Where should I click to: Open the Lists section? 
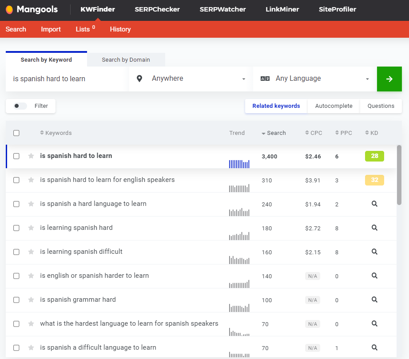pyautogui.click(x=85, y=29)
